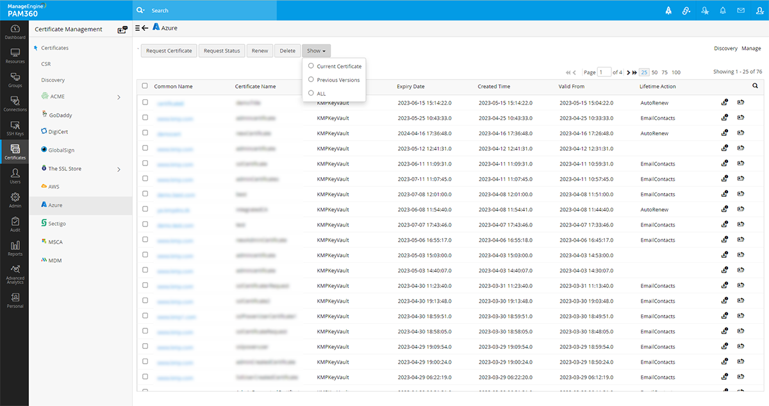Click the notification bell icon

[x=724, y=10]
